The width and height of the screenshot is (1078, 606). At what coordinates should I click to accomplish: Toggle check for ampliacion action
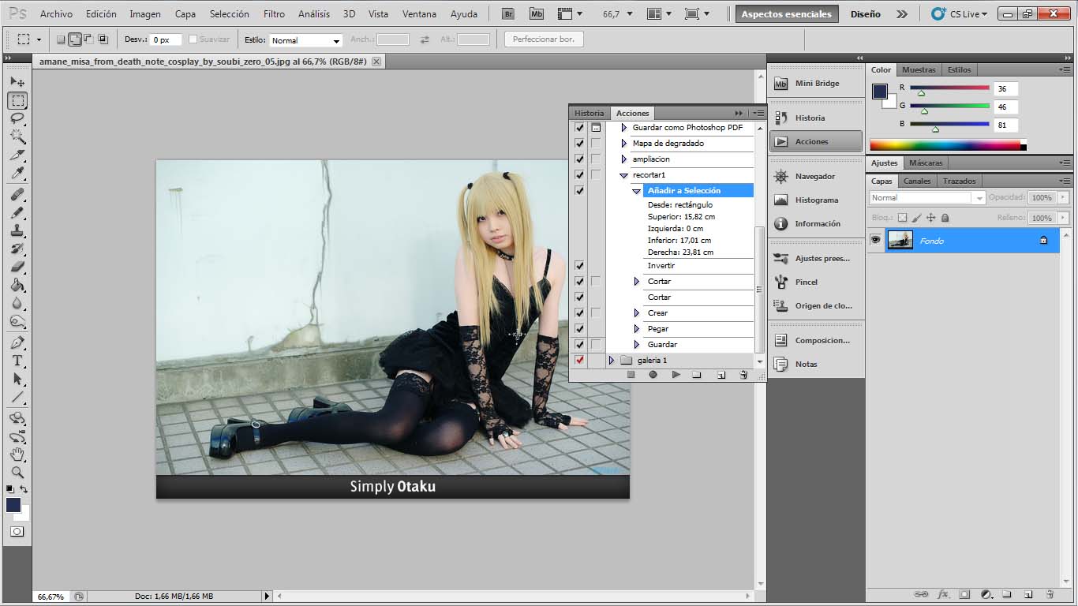pyautogui.click(x=579, y=159)
